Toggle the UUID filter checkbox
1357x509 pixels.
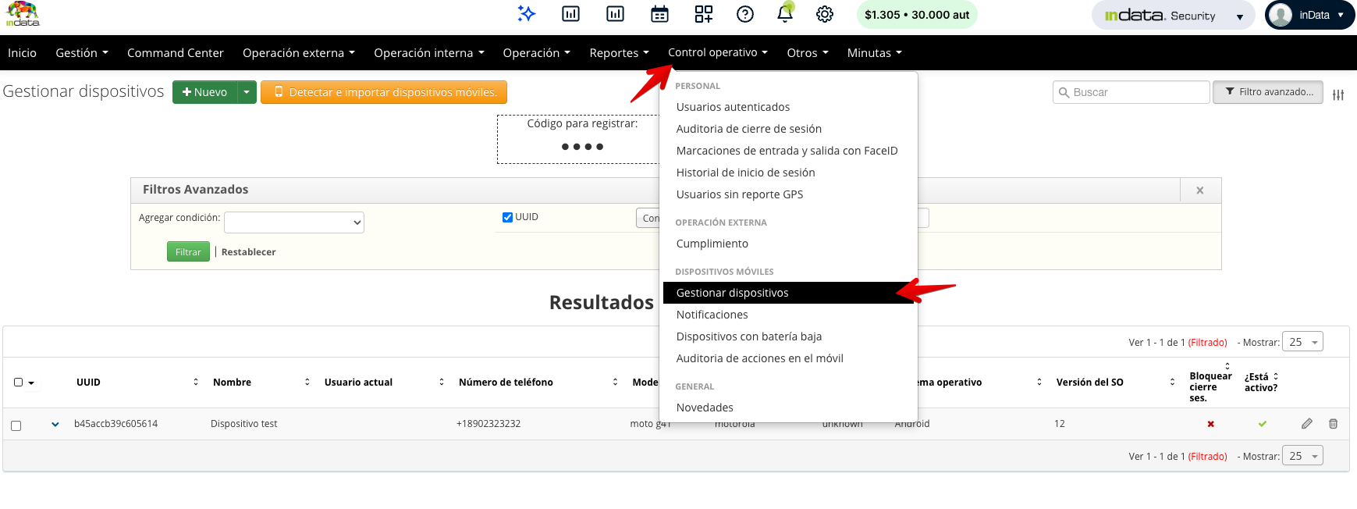(x=507, y=218)
